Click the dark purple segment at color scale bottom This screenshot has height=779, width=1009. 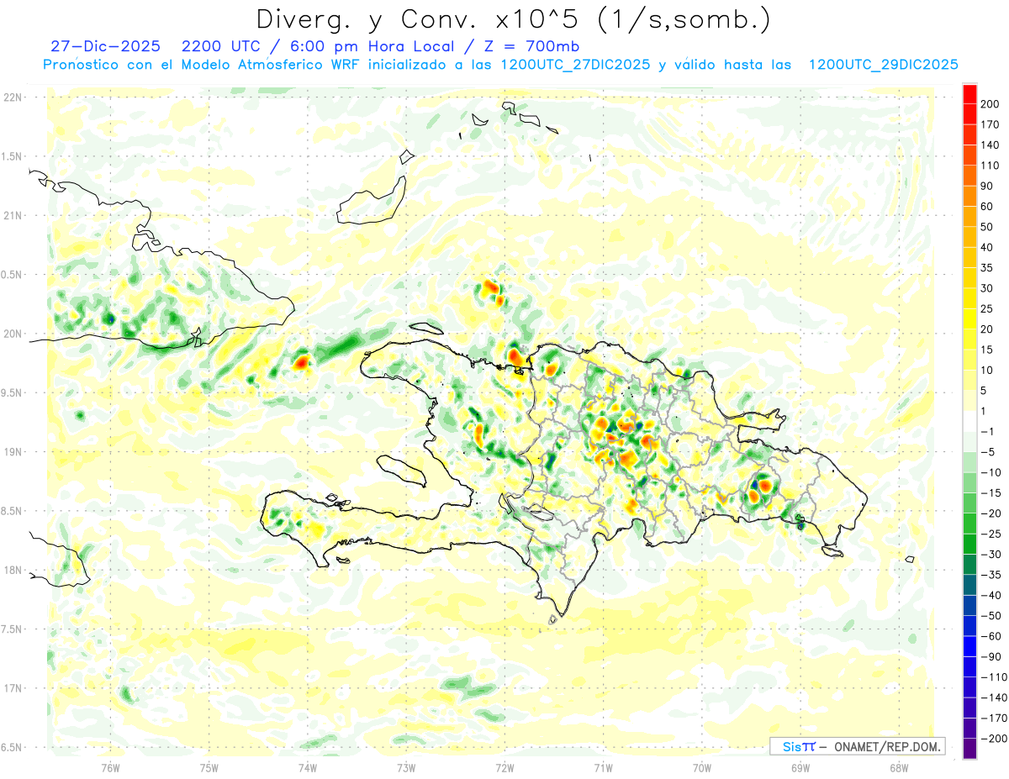970,747
